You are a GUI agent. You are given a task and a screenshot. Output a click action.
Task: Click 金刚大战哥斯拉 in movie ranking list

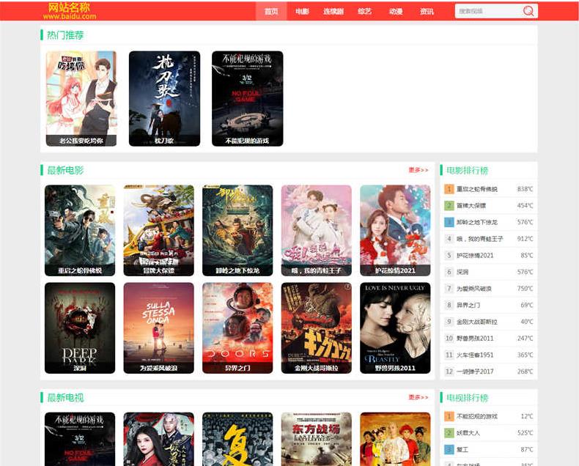[x=476, y=322]
